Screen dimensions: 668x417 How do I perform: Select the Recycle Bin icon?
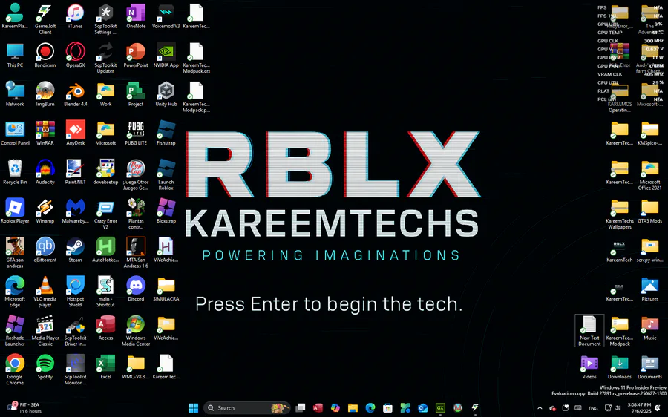tap(15, 172)
